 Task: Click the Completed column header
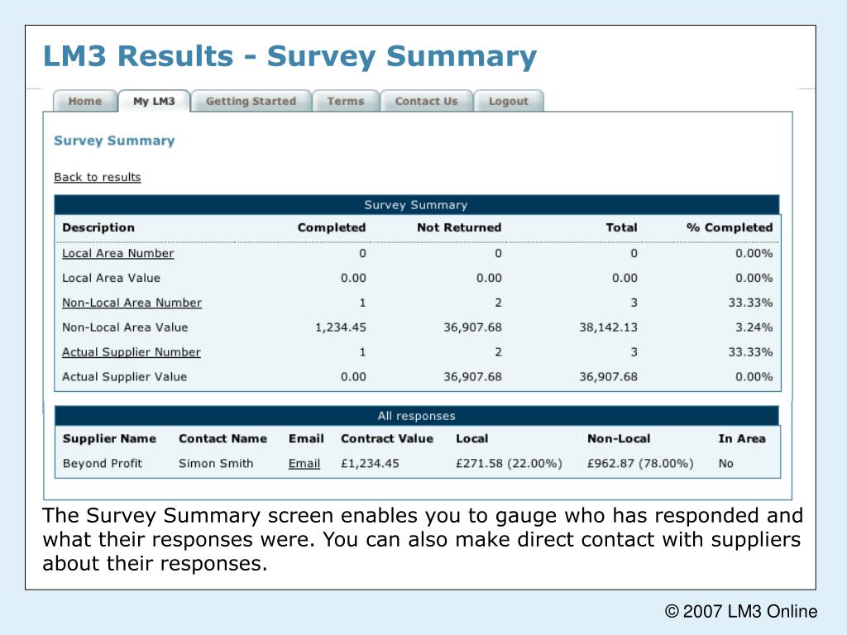[x=332, y=227]
